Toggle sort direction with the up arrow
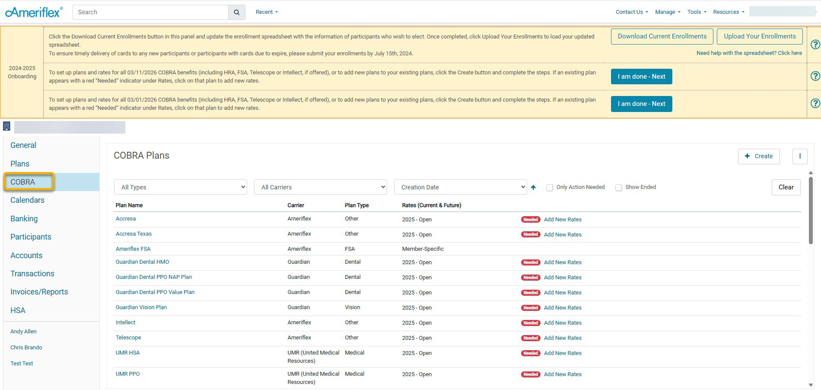Screen dimensions: 821x390 [x=533, y=187]
